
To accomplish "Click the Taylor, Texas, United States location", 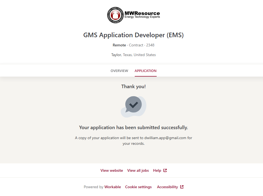I will coord(133,55).
